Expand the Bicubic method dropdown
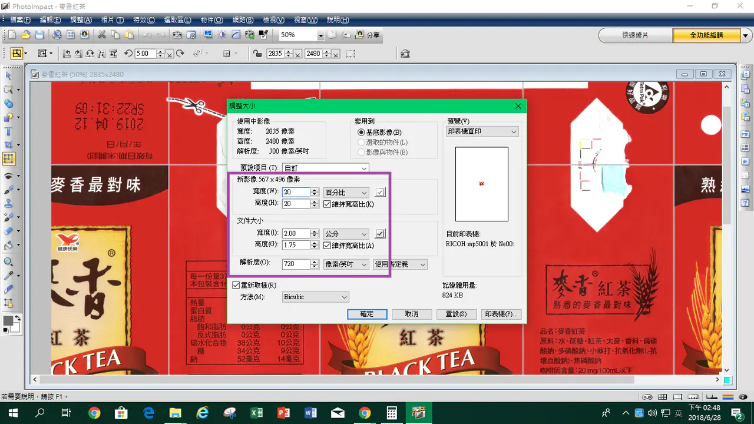The width and height of the screenshot is (754, 424). (316, 297)
